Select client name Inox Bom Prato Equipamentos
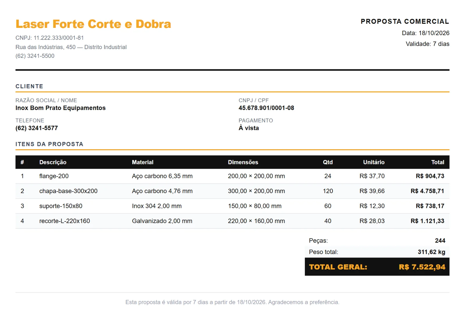Image resolution: width=465 pixels, height=333 pixels. tap(60, 108)
